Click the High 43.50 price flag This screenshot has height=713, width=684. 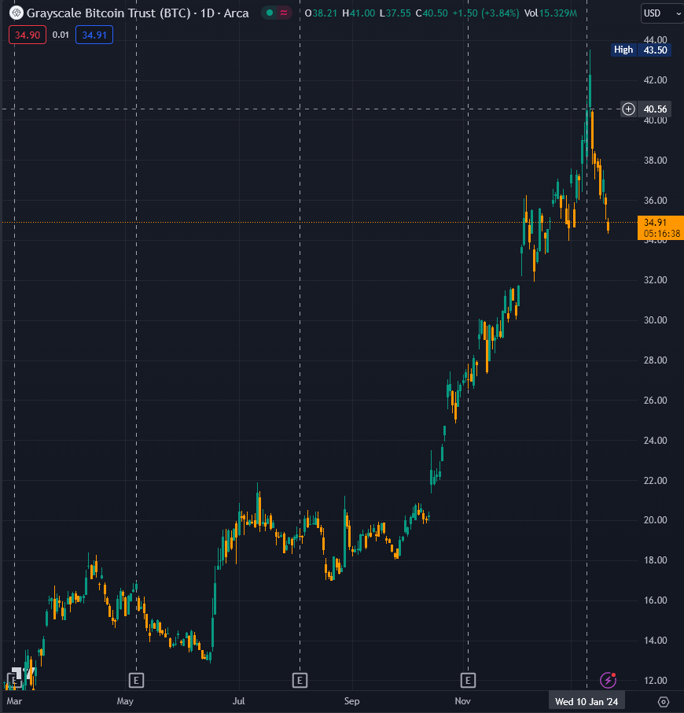(639, 50)
